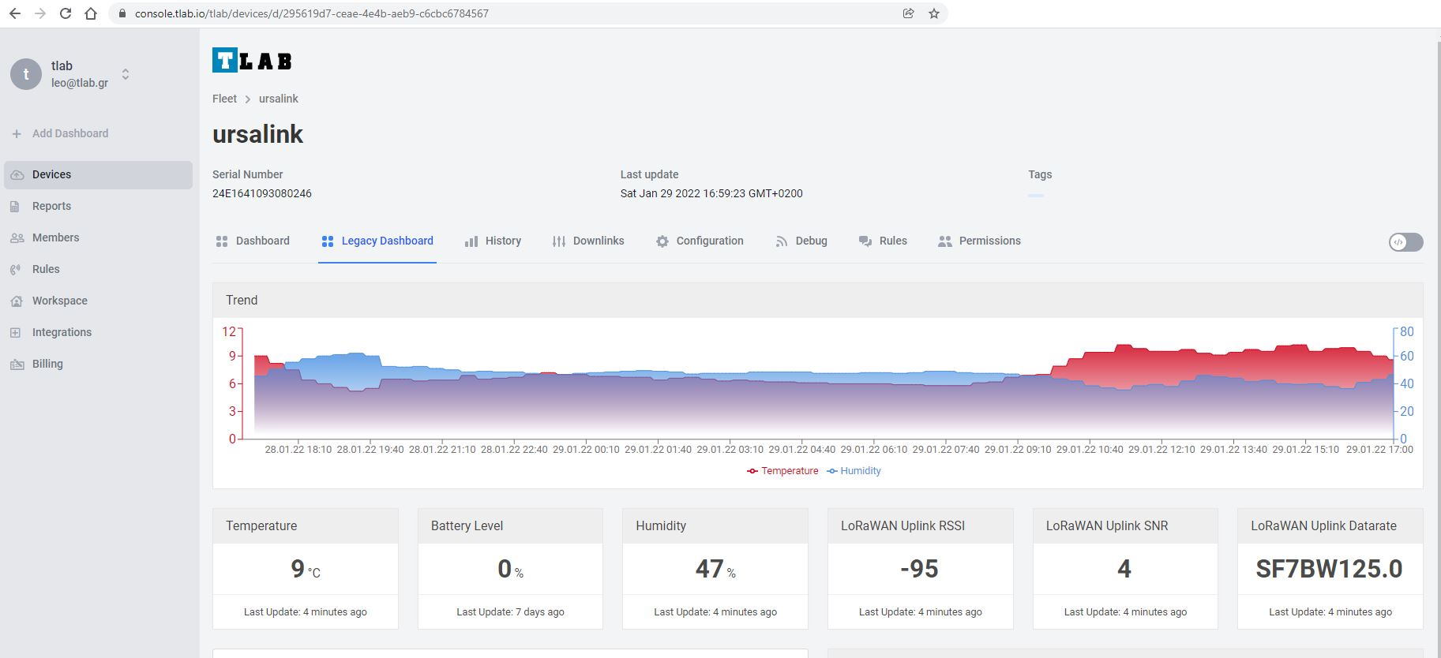Click the Battery Level 0 % value
1441x658 pixels.
510,569
